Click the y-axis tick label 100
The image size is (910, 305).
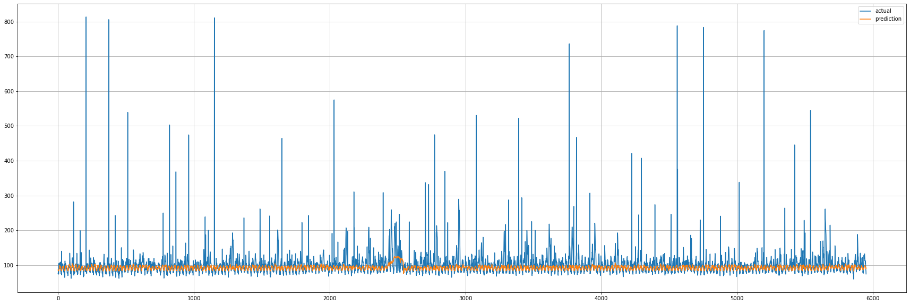coord(9,265)
